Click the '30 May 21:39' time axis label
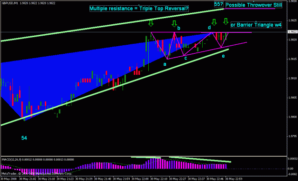Viewport: 298px width, 181px height. 84,179
